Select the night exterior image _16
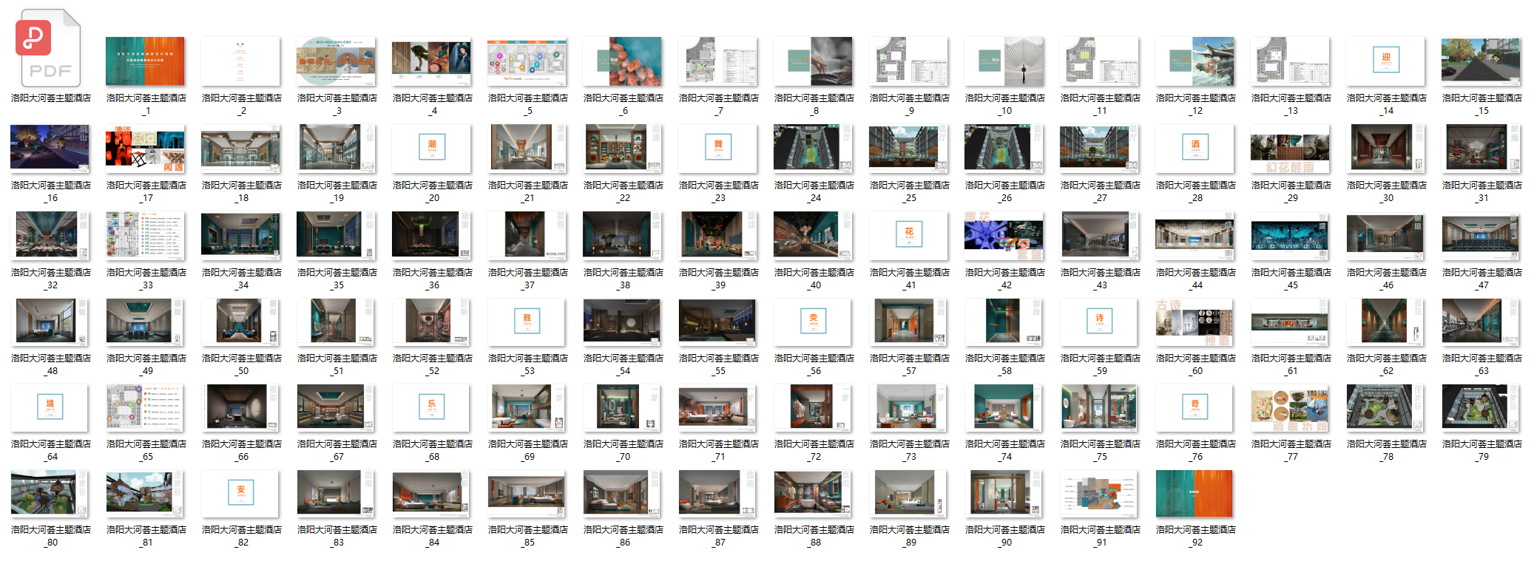The height and width of the screenshot is (564, 1534). [50, 148]
